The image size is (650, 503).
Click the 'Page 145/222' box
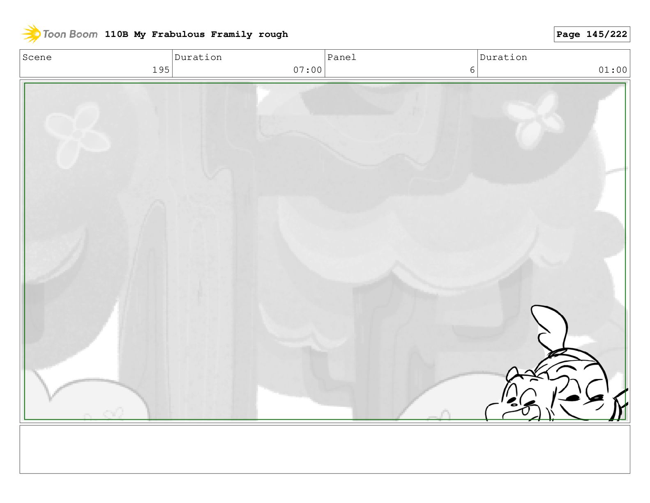(592, 34)
